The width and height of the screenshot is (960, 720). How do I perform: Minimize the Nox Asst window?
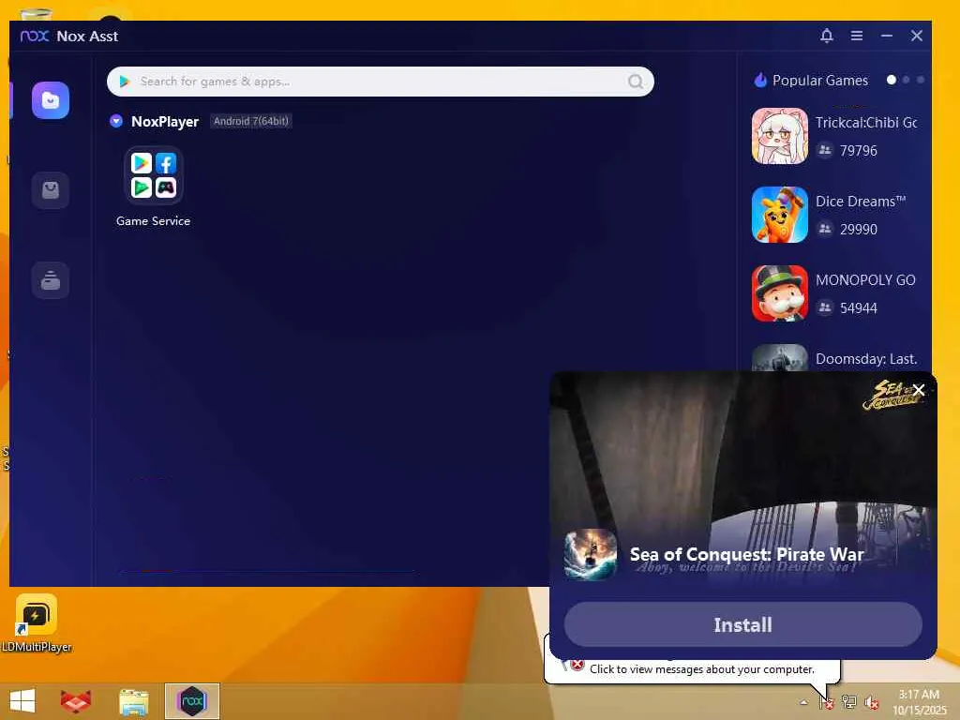[x=887, y=36]
